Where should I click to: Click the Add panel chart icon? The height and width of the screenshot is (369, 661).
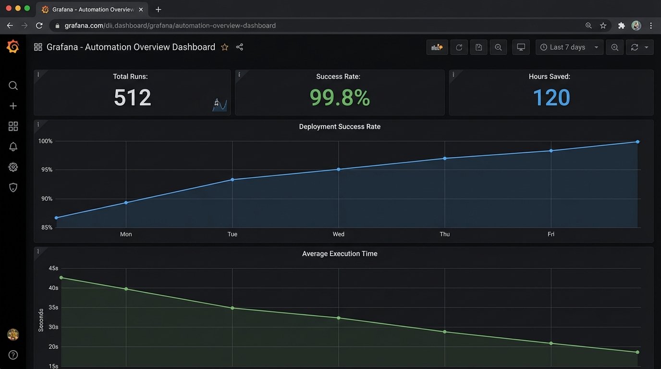tap(437, 47)
